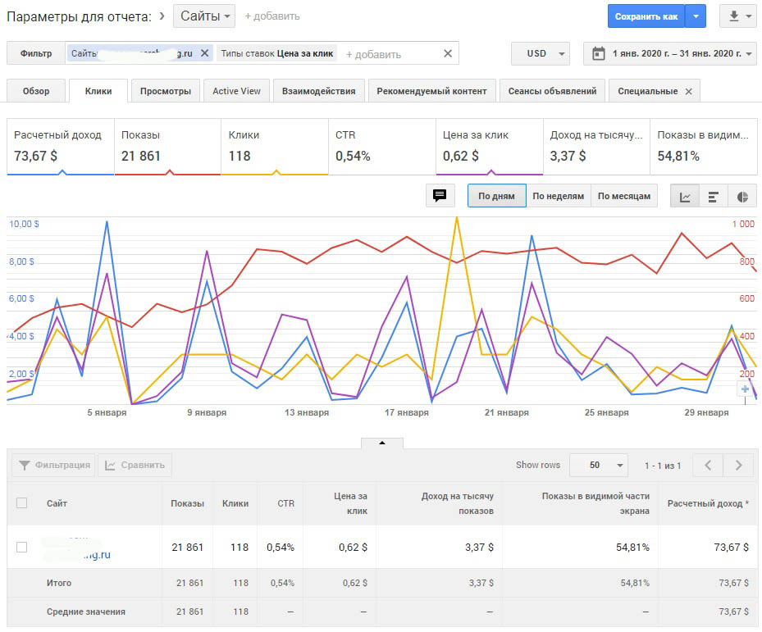
Task: Expand the date range picker
Action: tap(670, 53)
